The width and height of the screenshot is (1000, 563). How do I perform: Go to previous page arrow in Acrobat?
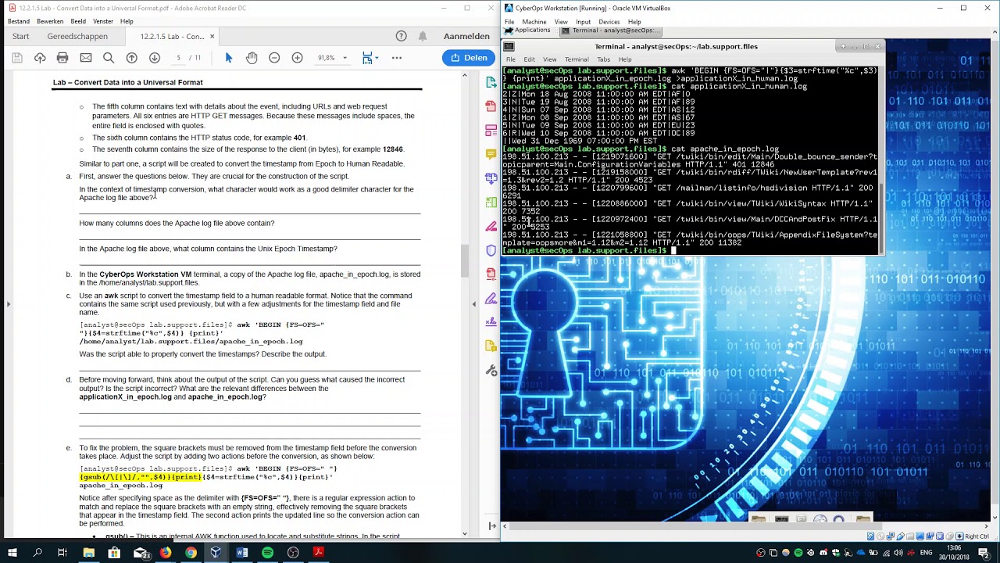click(x=132, y=58)
